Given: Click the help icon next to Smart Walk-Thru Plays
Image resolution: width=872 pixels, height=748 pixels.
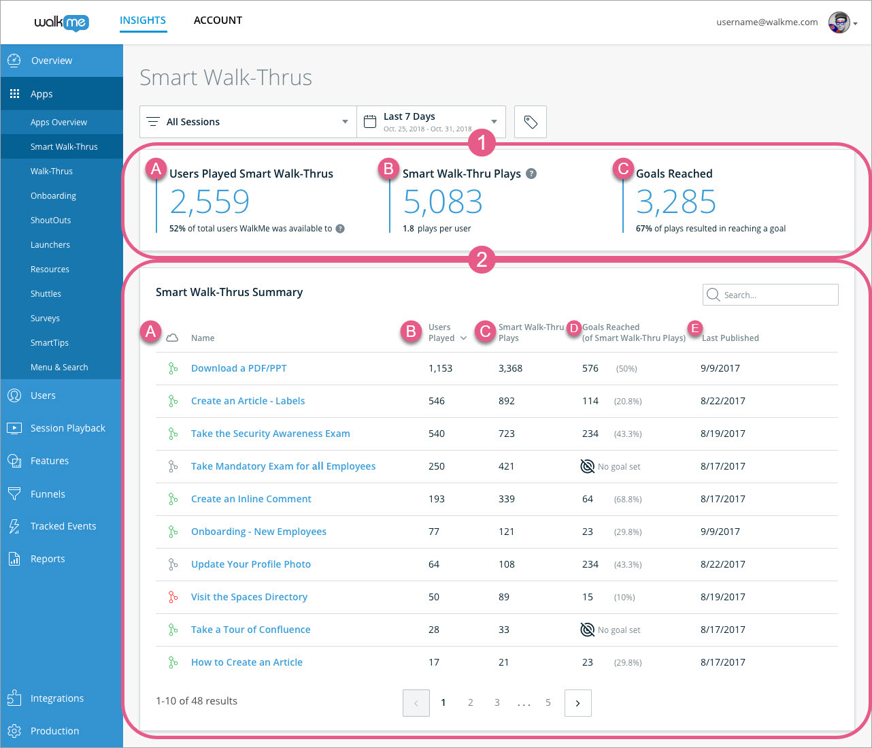Looking at the screenshot, I should [531, 174].
